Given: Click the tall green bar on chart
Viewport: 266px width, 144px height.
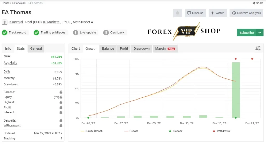Looking at the screenshot, I should [x=236, y=90].
